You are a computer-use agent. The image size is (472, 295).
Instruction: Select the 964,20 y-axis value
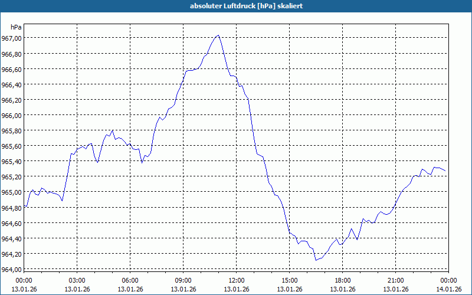12,254
